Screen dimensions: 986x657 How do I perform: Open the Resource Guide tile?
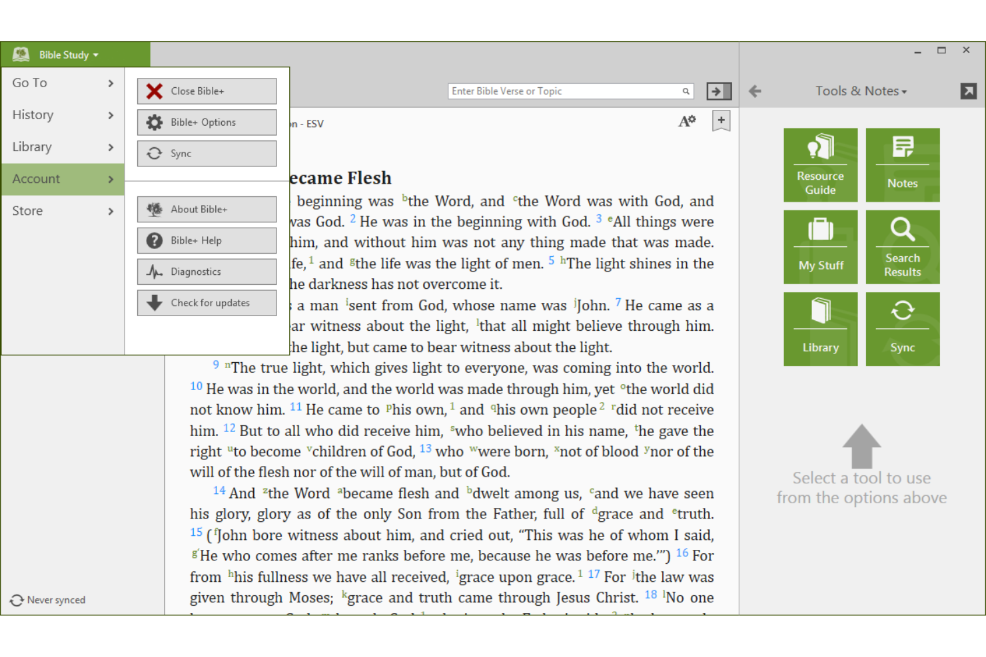pos(821,165)
